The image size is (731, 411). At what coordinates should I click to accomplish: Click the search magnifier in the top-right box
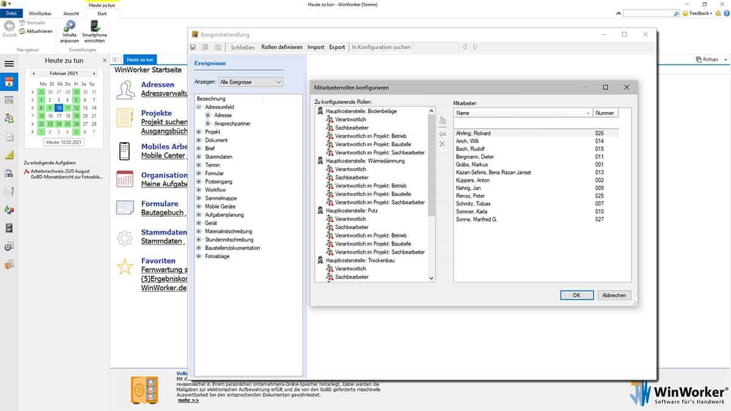pos(677,13)
